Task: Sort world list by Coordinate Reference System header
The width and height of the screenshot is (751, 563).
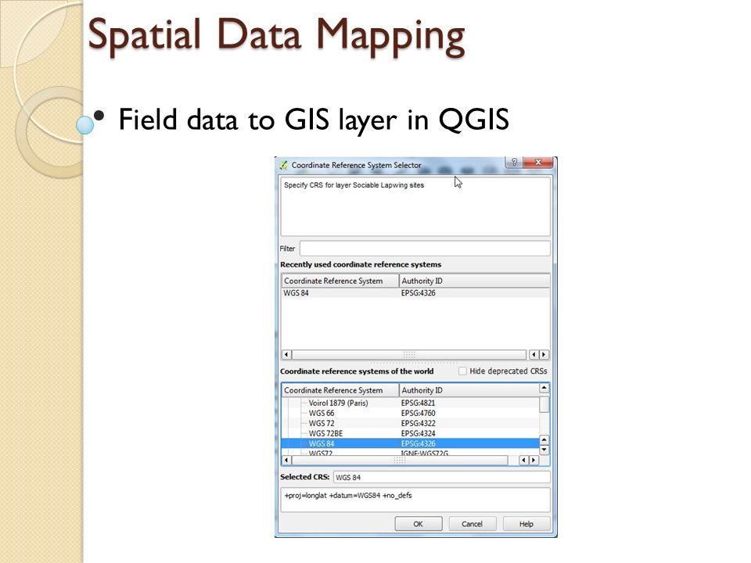Action: [340, 390]
